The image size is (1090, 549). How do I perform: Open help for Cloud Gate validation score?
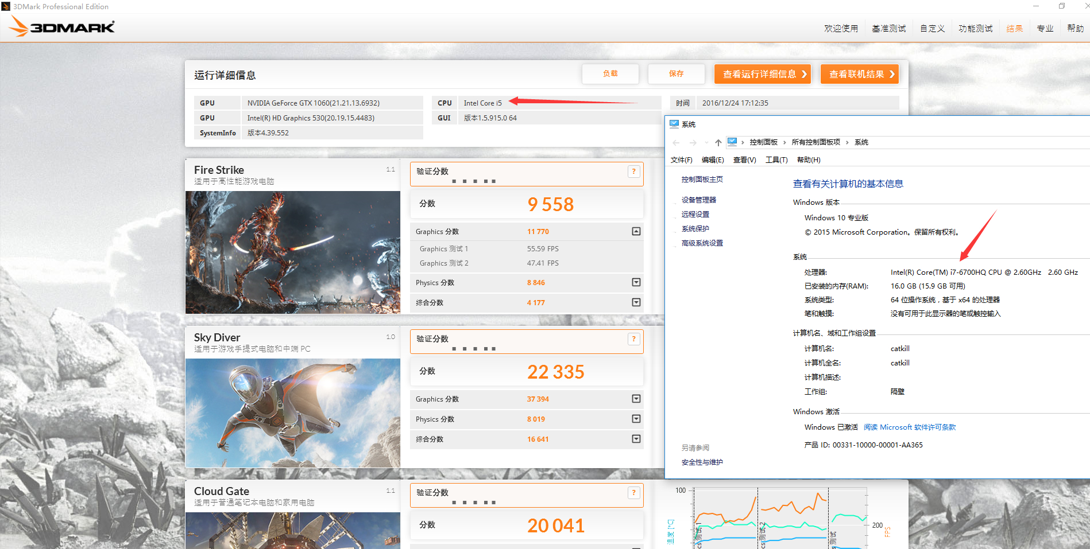click(633, 493)
